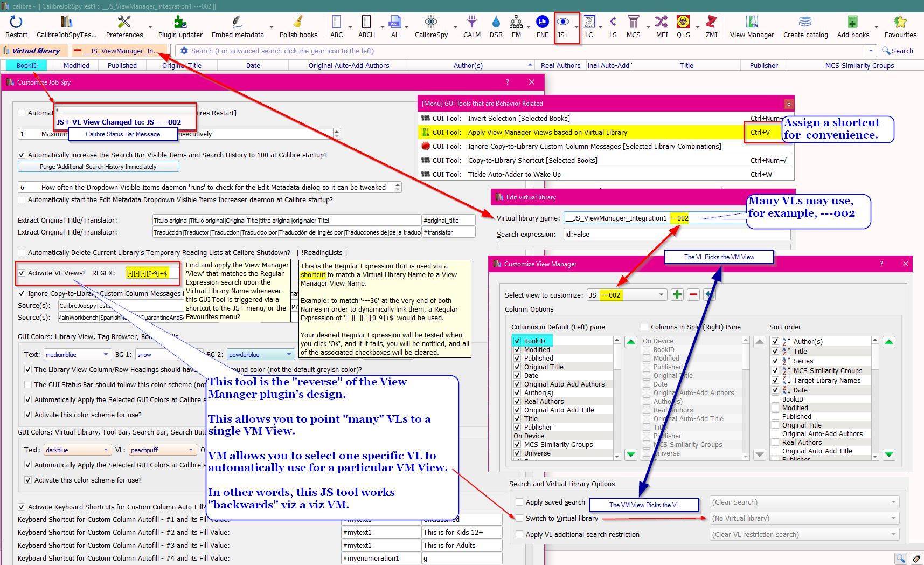Run the Polish books tool
This screenshot has height=565, width=924.
coord(298,27)
